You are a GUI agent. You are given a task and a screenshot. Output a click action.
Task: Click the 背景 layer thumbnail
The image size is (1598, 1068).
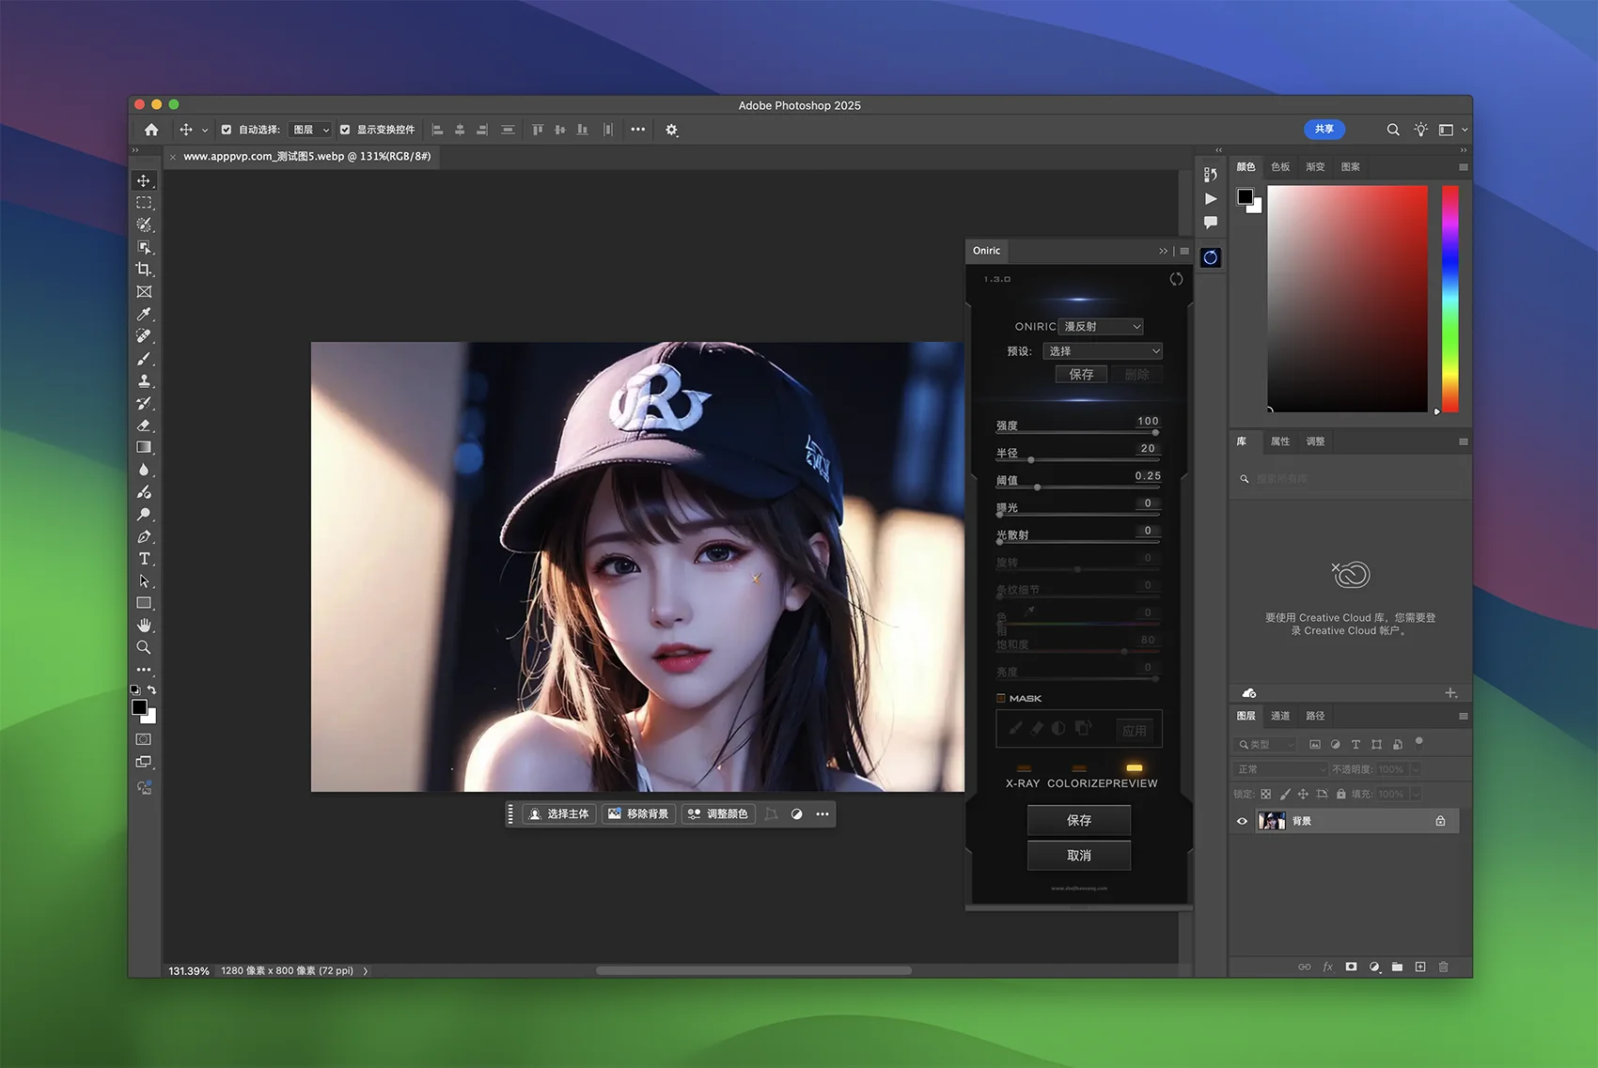pos(1272,821)
